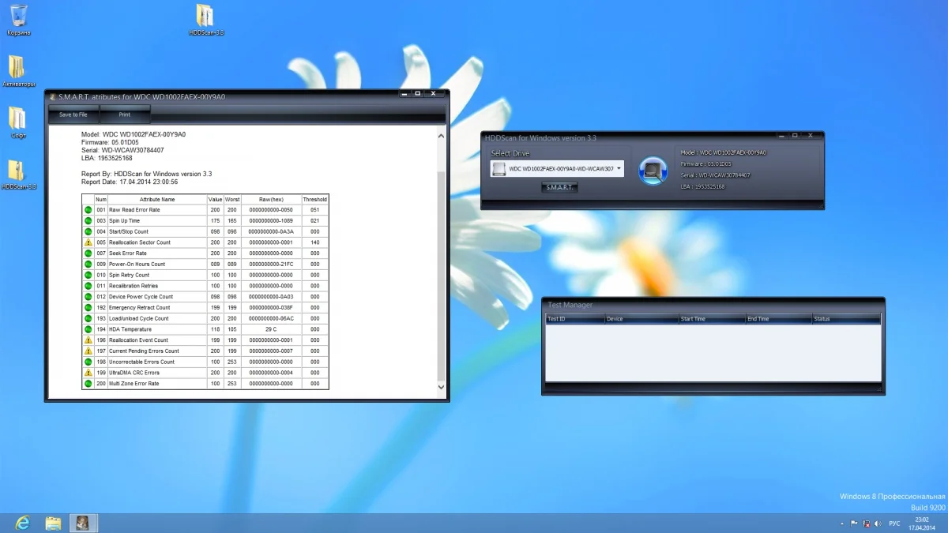Select the Софт folder on desktop

(x=18, y=122)
